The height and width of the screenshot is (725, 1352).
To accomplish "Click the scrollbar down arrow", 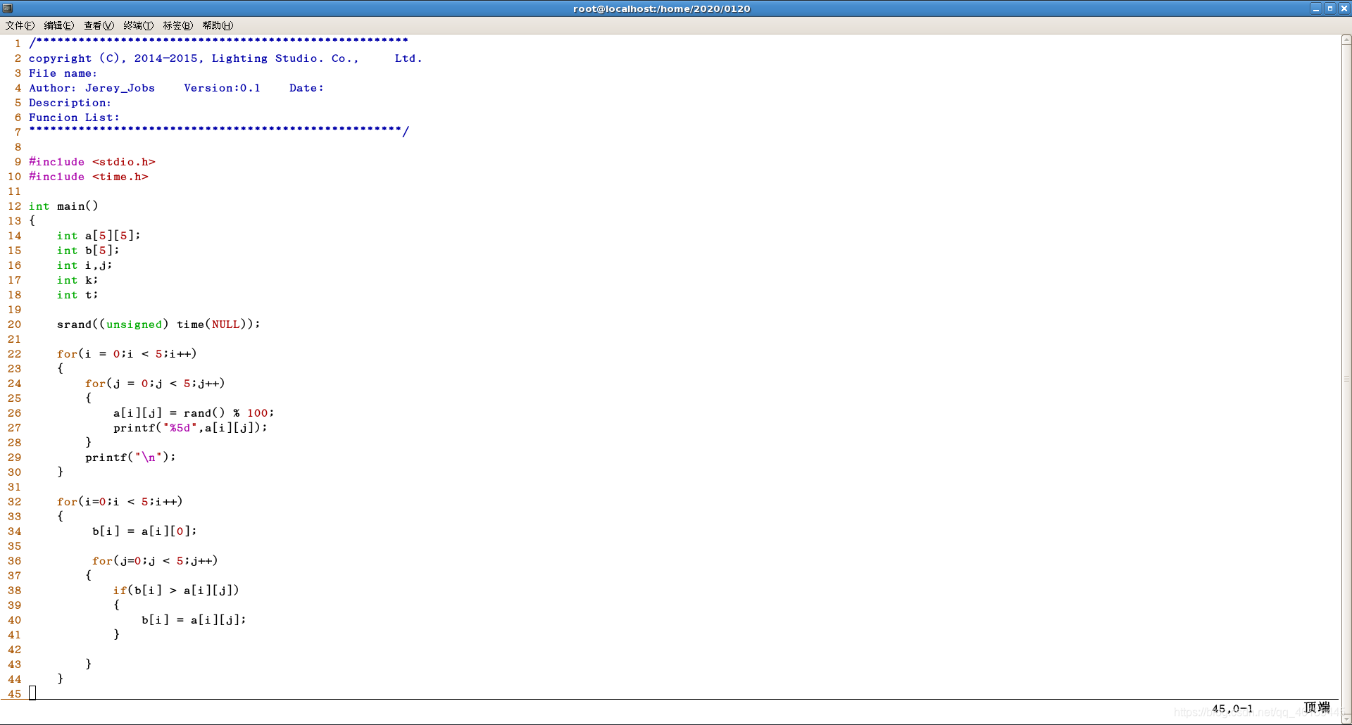I will pyautogui.click(x=1346, y=719).
